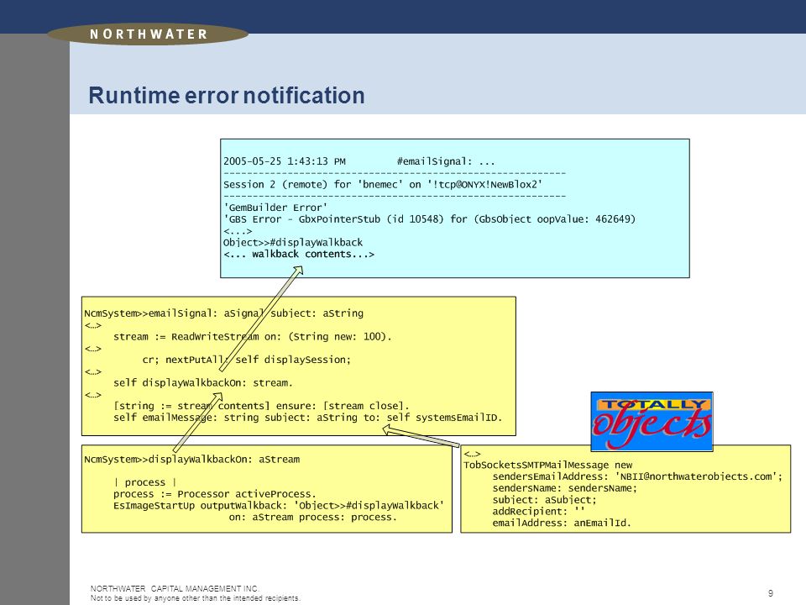Click 'process := Processor activeProcess.' line

point(215,494)
